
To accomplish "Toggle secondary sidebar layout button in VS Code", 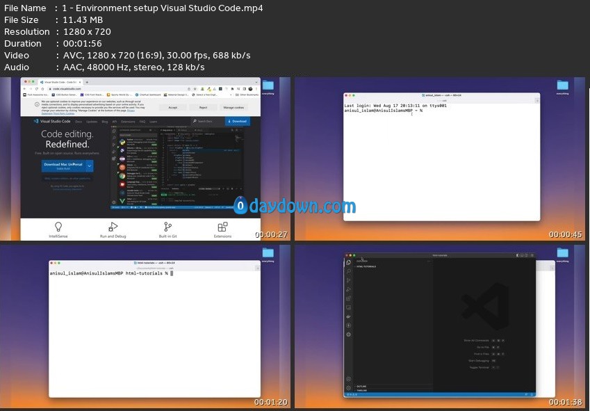I will [x=527, y=255].
